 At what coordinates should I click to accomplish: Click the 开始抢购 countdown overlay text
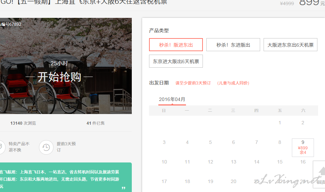[59, 77]
